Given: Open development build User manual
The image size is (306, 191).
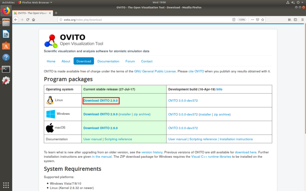Looking at the screenshot, I should coord(177,139).
